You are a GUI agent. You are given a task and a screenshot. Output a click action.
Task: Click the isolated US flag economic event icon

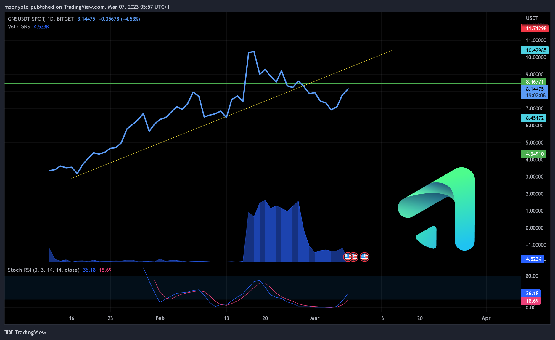tap(364, 257)
